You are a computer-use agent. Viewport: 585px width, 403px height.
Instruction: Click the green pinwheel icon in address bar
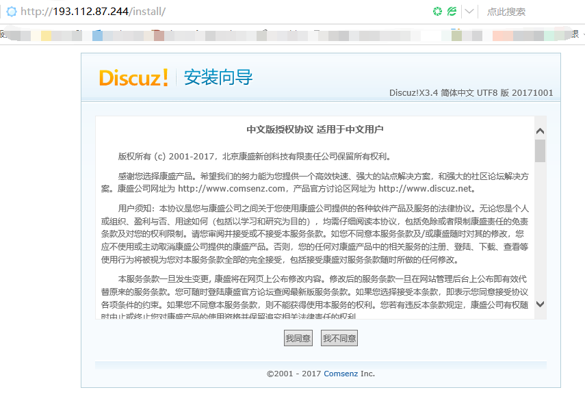[437, 12]
